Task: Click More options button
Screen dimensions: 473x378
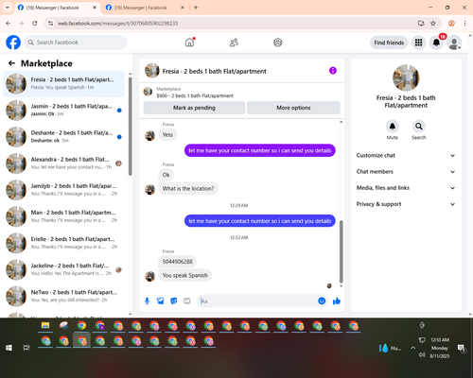Action: (x=293, y=108)
